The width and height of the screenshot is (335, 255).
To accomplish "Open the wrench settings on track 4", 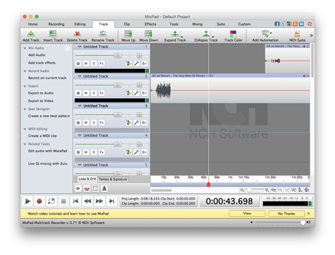I will point(136,152).
